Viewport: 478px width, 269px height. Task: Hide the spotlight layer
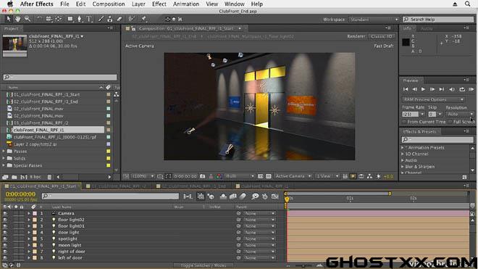pos(5,239)
